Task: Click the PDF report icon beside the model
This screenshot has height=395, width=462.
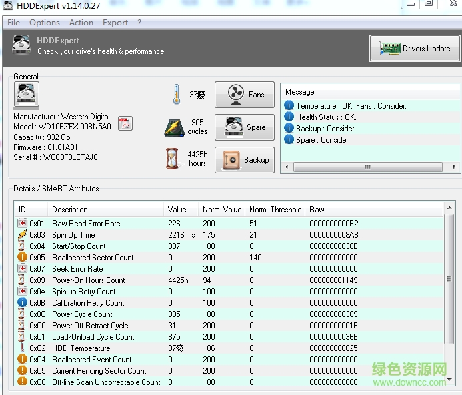Action: tap(125, 123)
